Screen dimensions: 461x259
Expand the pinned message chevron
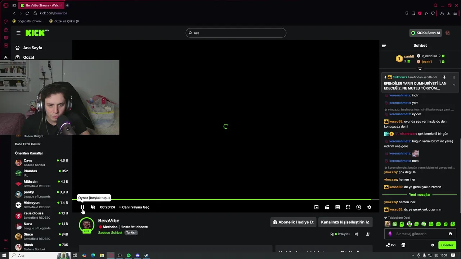click(454, 85)
